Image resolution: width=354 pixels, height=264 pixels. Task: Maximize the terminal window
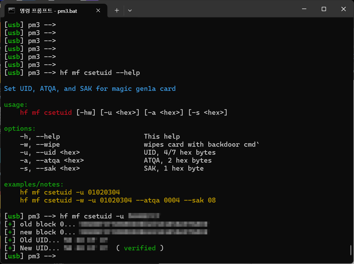pyautogui.click(x=324, y=9)
